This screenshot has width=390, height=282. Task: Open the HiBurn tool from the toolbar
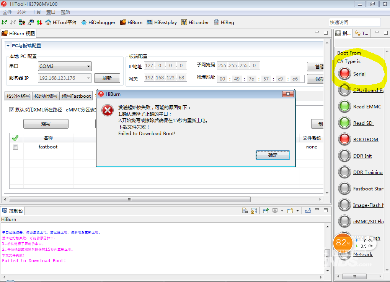[131, 22]
